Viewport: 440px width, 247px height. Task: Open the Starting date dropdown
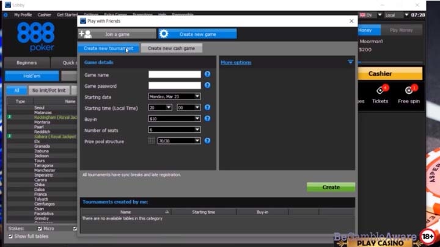tap(174, 96)
